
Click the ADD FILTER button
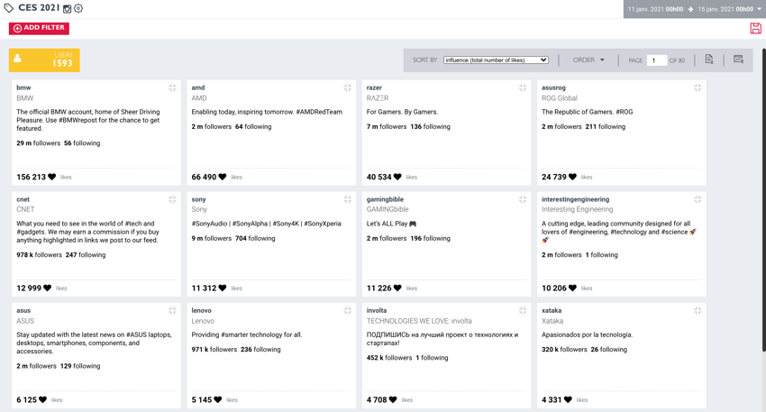point(39,28)
